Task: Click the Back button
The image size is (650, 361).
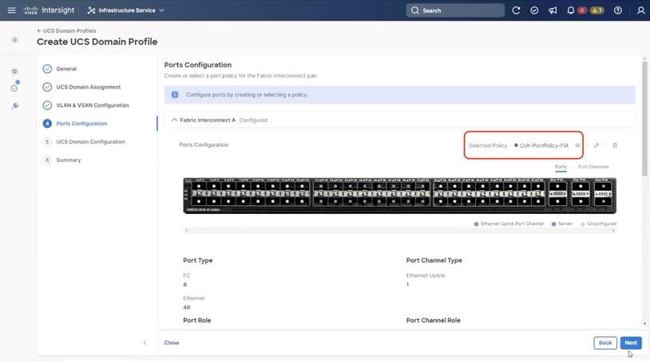Action: coord(605,343)
